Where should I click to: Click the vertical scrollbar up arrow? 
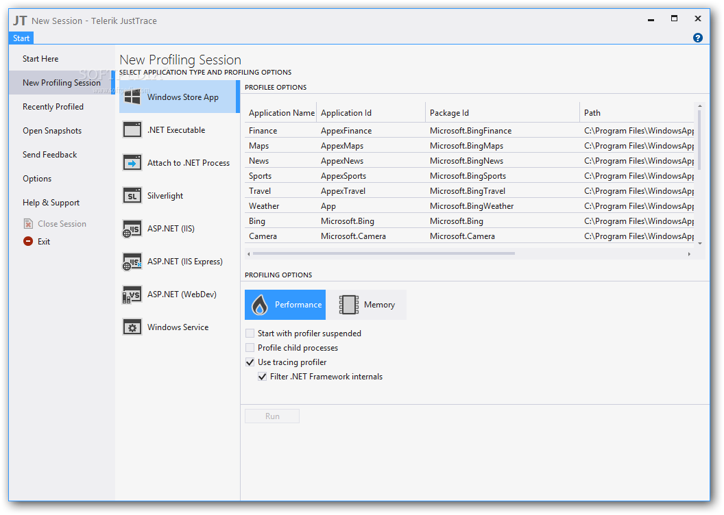pos(700,106)
